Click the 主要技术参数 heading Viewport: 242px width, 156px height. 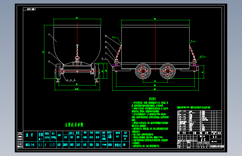pos(74,125)
